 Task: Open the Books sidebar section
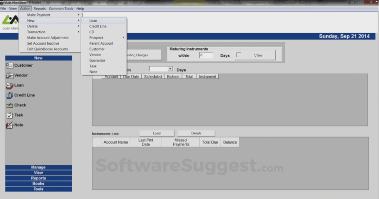(39, 184)
